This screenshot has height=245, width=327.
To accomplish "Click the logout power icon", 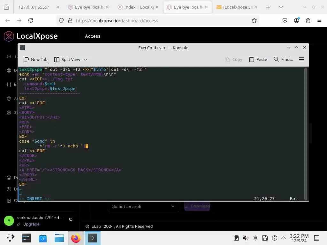I will 71,219.
